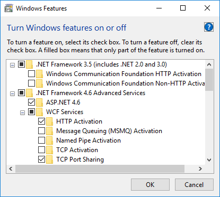Maximize the Windows Features window
Viewport: 220px width, 197px height.
coord(183,8)
